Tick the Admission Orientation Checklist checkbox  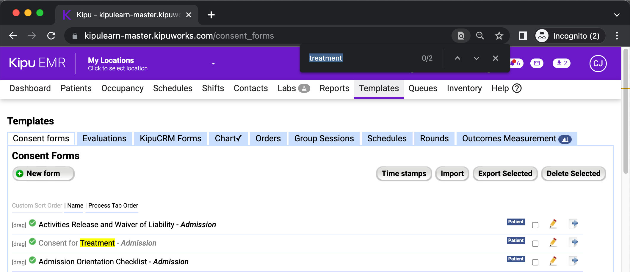[x=535, y=262]
